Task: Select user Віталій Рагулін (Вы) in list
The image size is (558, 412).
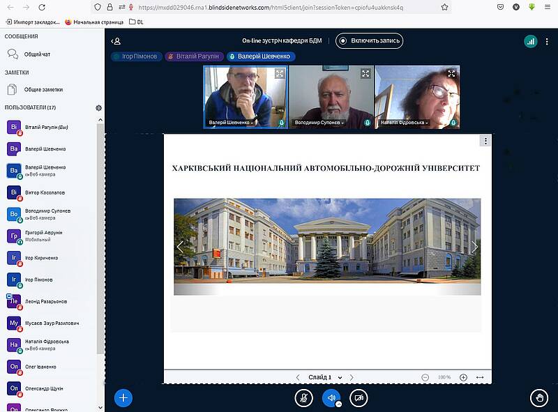Action: click(50, 128)
